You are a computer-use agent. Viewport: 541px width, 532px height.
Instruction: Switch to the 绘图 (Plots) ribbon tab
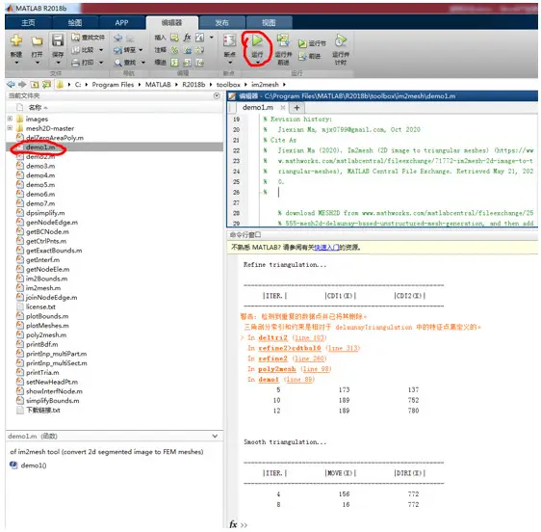[x=75, y=23]
